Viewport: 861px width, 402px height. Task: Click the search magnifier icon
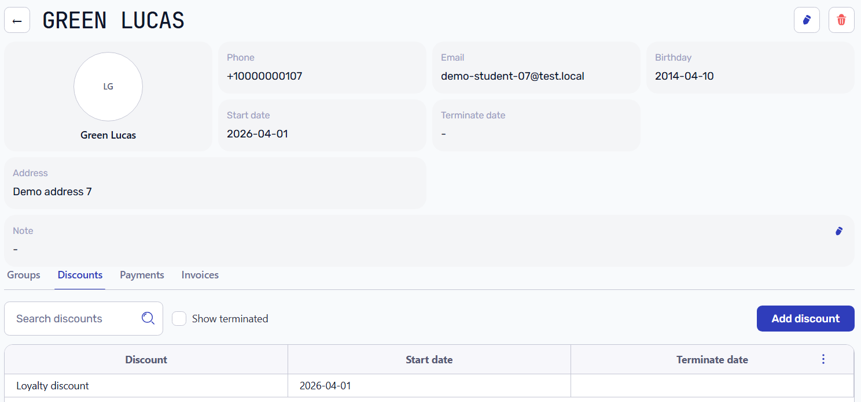tap(148, 318)
